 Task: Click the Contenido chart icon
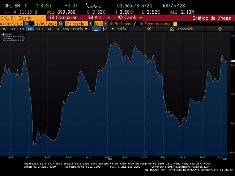(x=172, y=29)
